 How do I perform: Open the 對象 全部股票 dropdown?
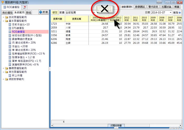coord(94,13)
